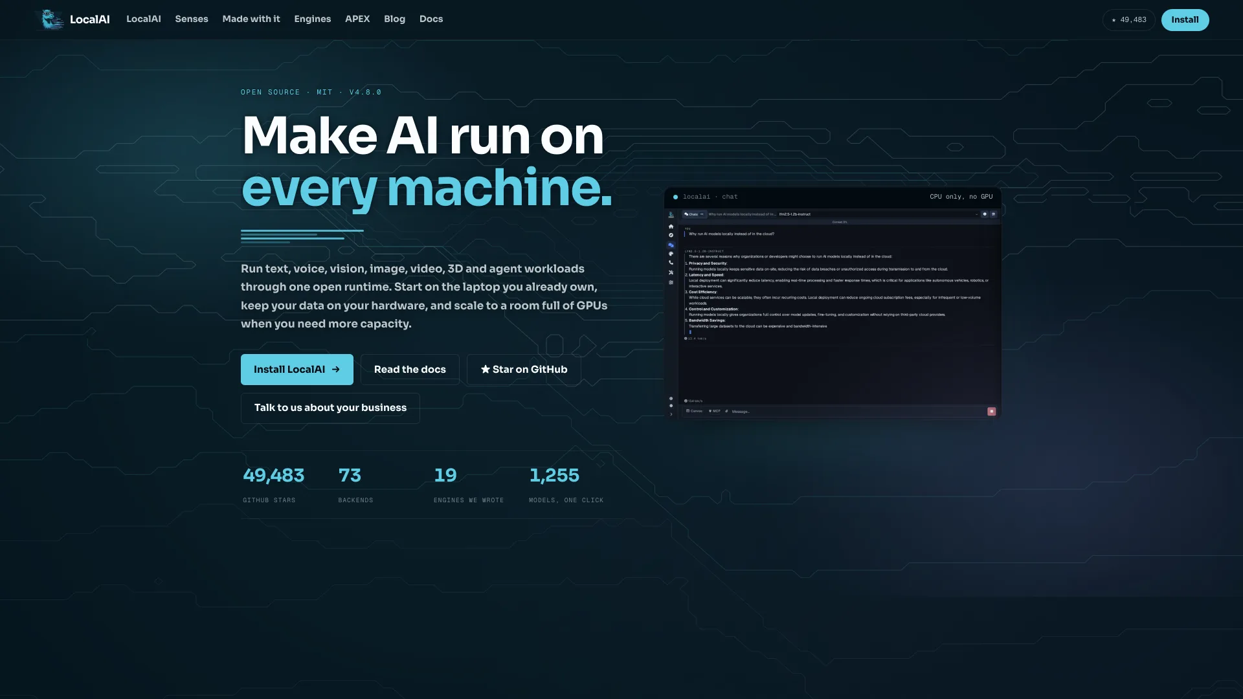
Task: Click the 49,483 GitHub stars stat
Action: click(273, 484)
